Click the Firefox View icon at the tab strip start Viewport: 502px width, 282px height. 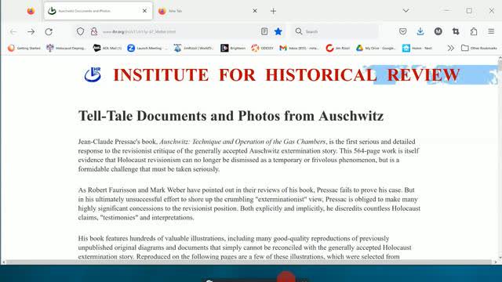point(31,11)
